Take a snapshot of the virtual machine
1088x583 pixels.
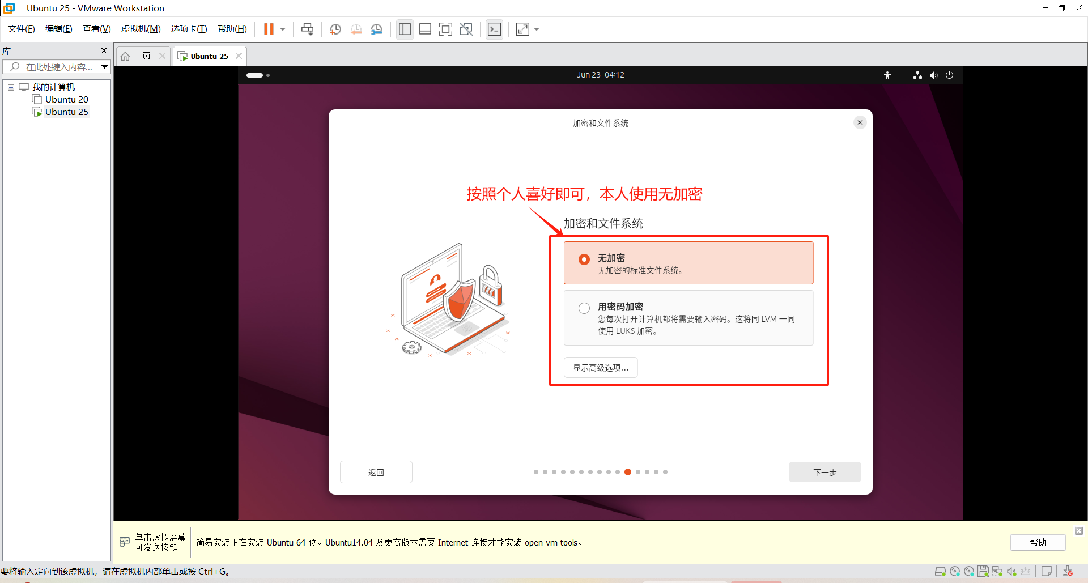pyautogui.click(x=335, y=29)
